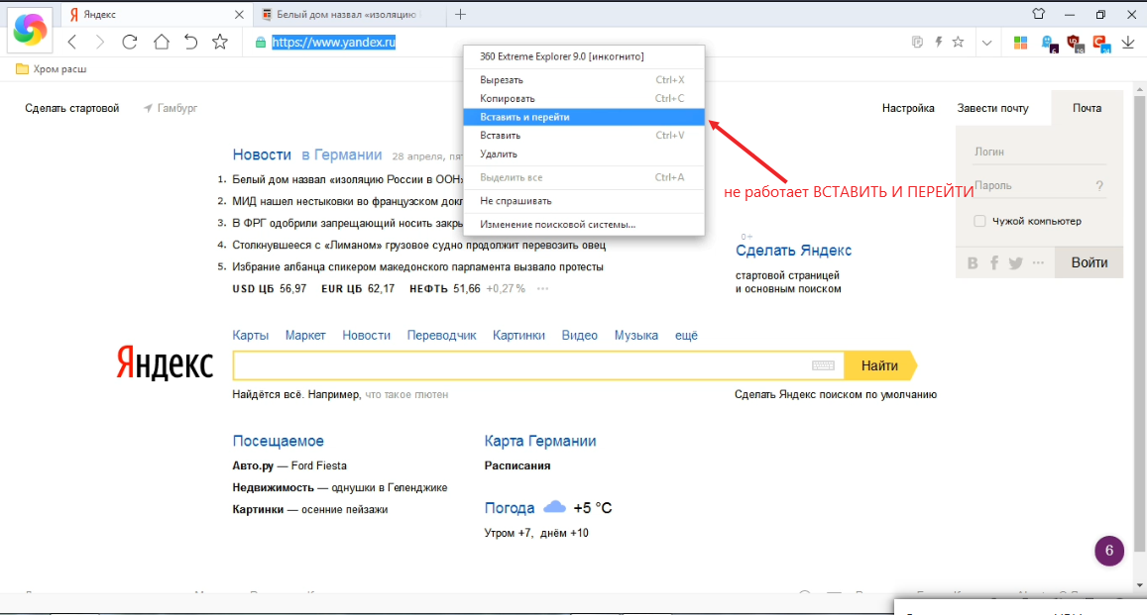Sign in with Twitter icon
The height and width of the screenshot is (615, 1147).
[1015, 263]
